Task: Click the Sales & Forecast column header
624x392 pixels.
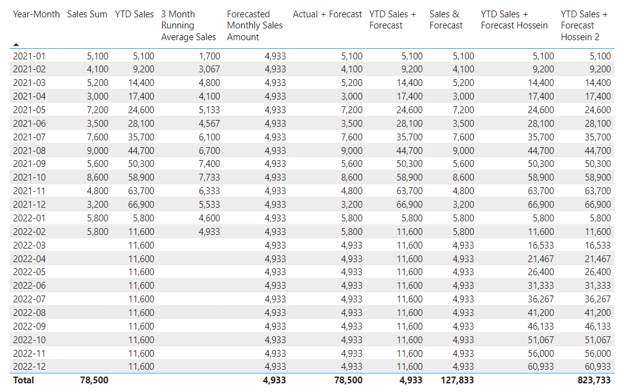Action: pos(446,20)
